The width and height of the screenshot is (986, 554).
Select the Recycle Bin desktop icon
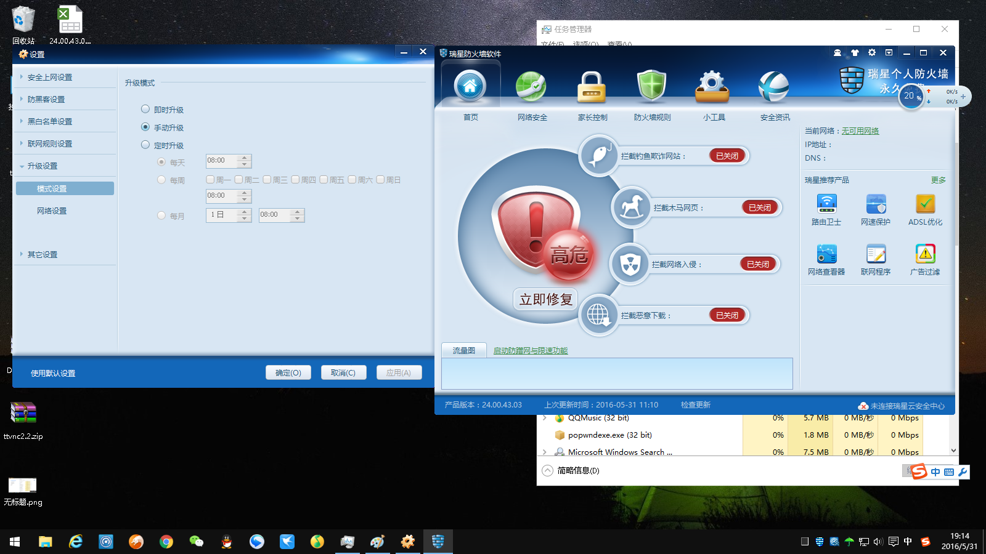coord(23,25)
